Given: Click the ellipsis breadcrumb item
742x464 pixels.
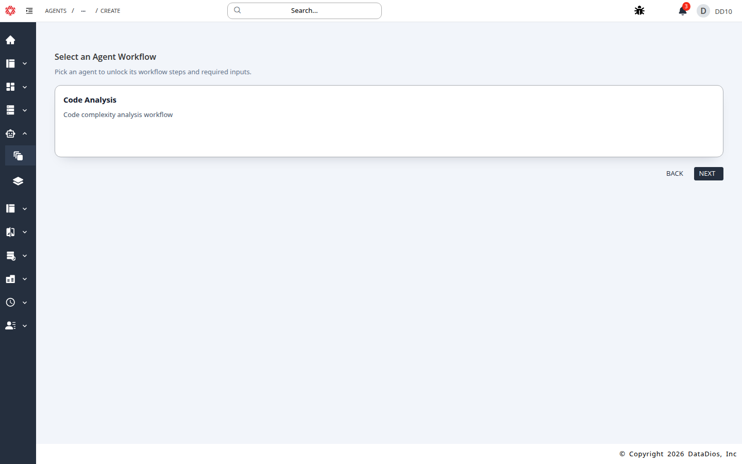Looking at the screenshot, I should (83, 11).
